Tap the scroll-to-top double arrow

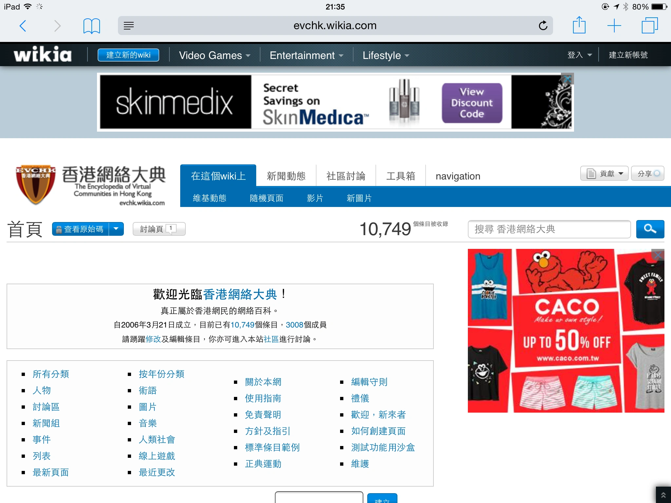pyautogui.click(x=663, y=495)
